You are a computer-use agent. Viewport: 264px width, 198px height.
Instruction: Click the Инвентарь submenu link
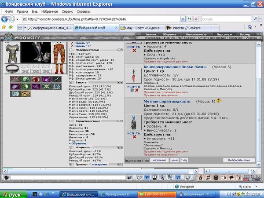tap(153, 38)
